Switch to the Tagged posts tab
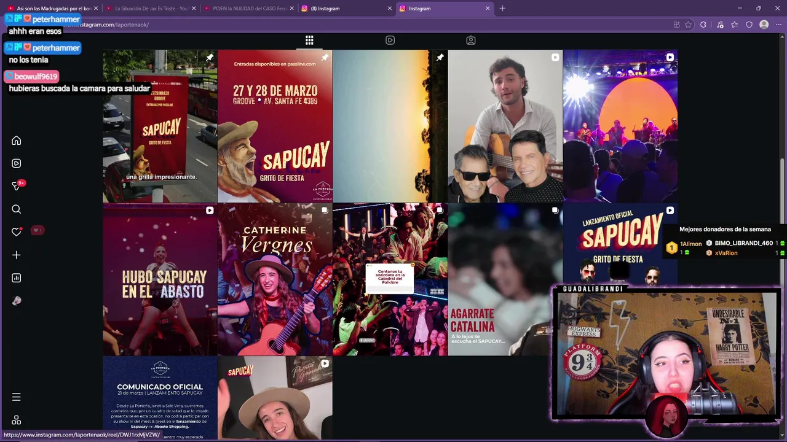Screen dimensions: 787x442 click(x=470, y=40)
